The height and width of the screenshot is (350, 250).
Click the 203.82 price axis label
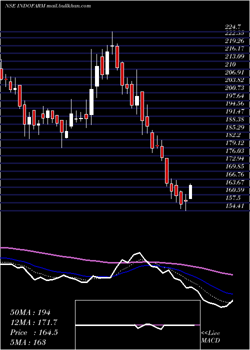pos(235,80)
